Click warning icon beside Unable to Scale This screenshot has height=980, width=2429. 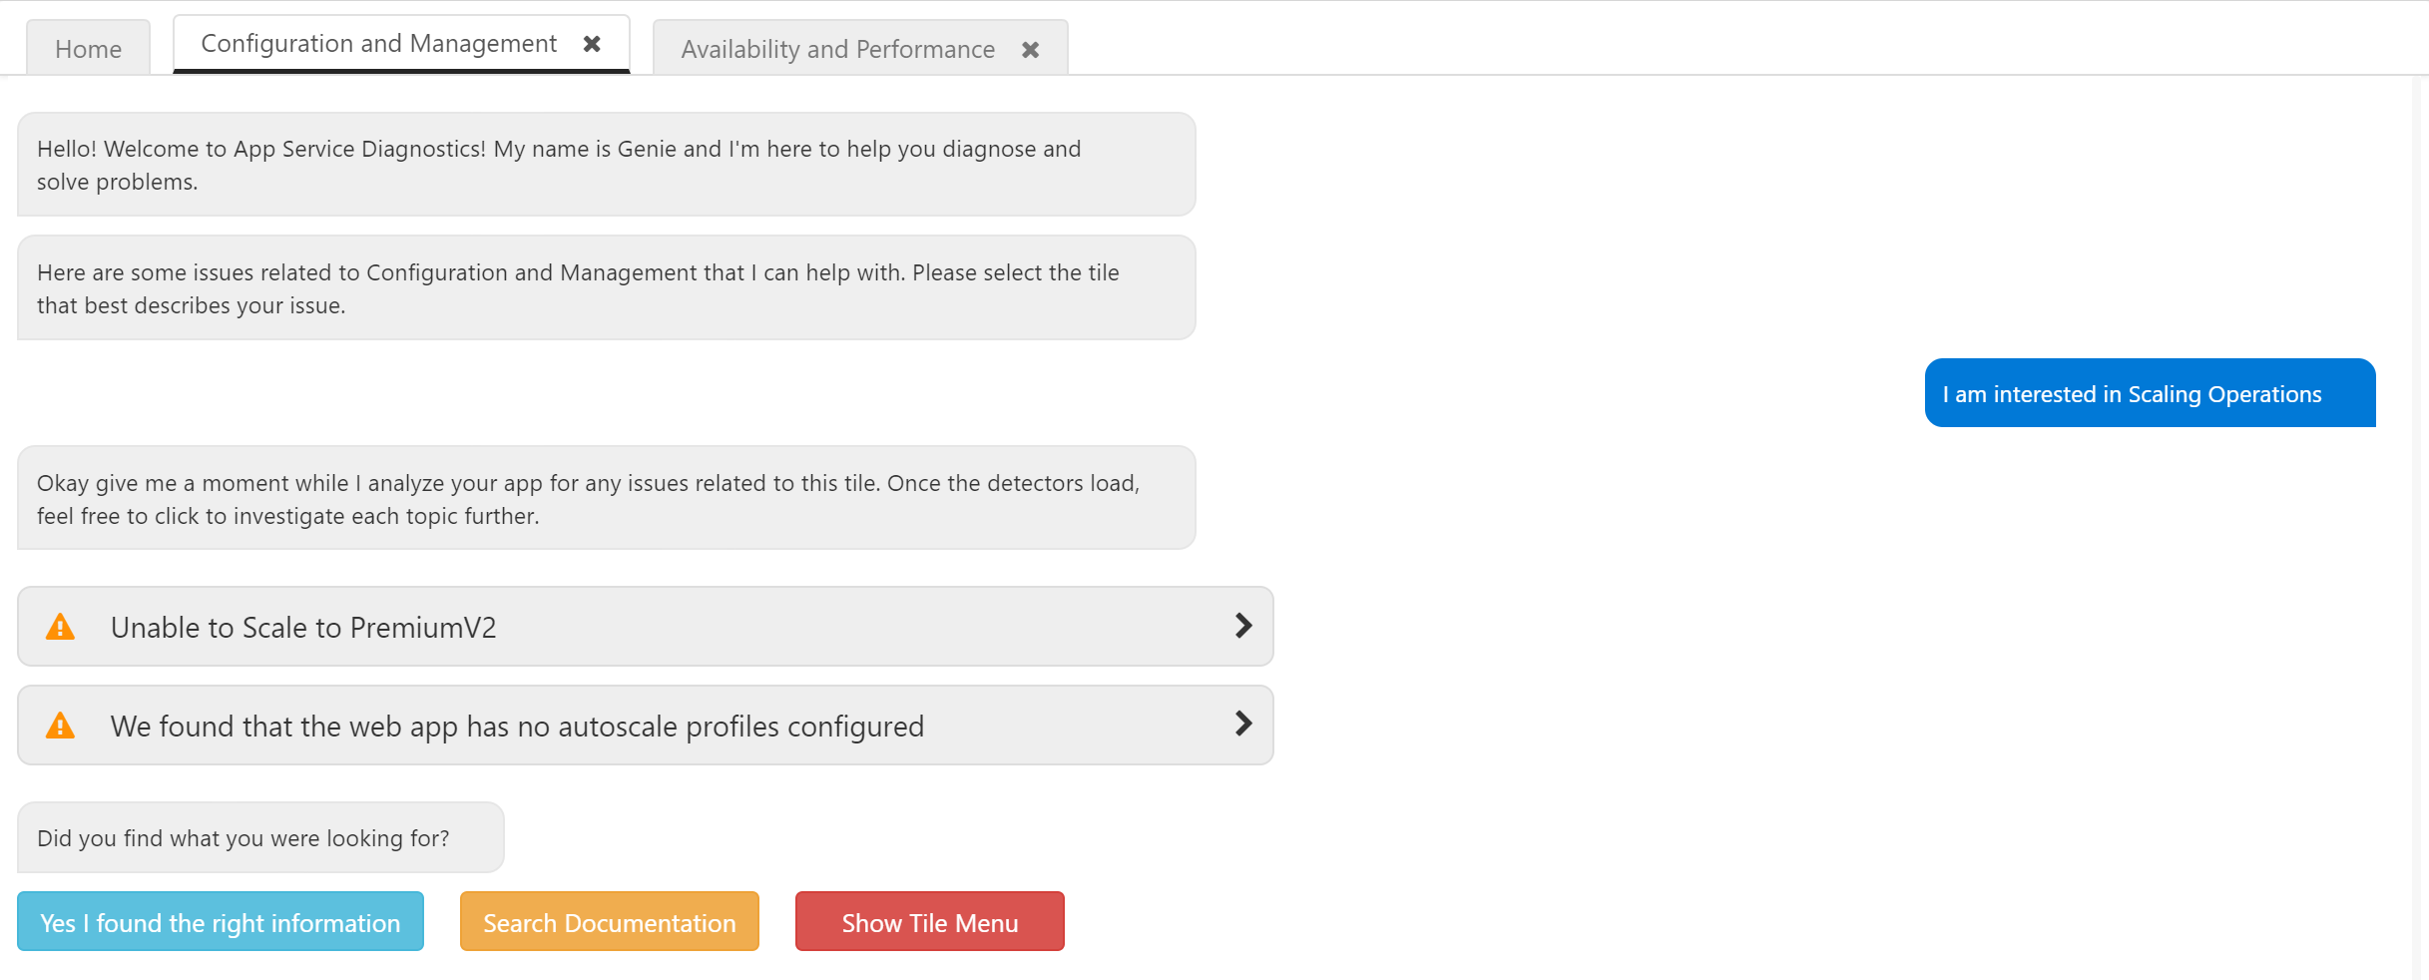pyautogui.click(x=61, y=627)
